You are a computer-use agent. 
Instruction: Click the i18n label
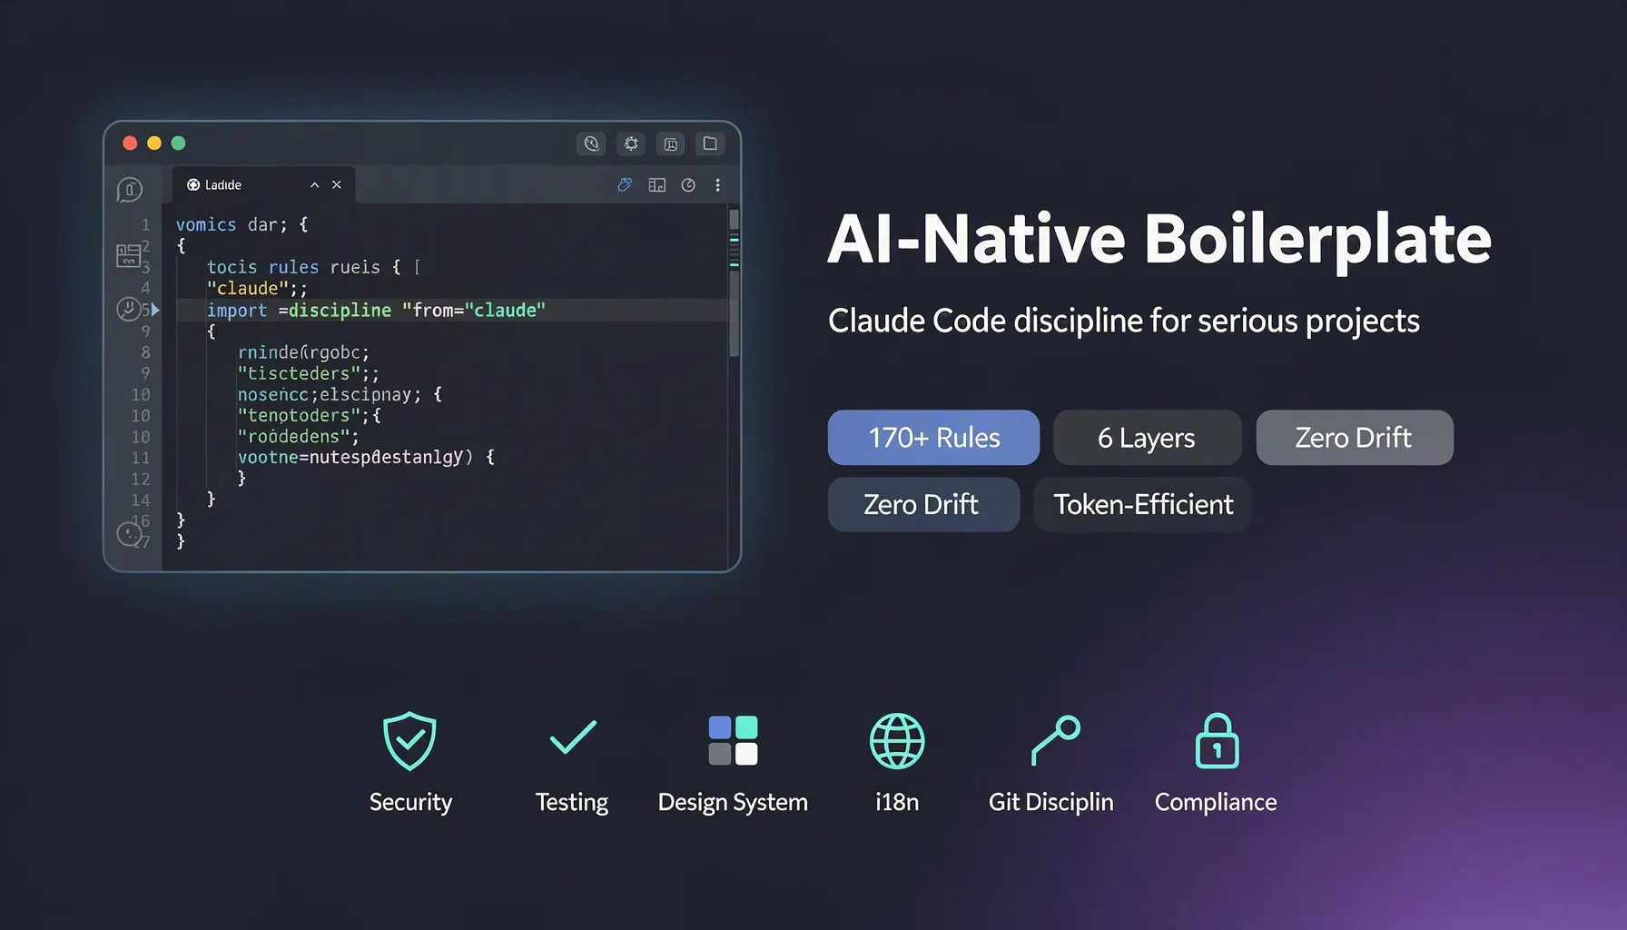(897, 803)
